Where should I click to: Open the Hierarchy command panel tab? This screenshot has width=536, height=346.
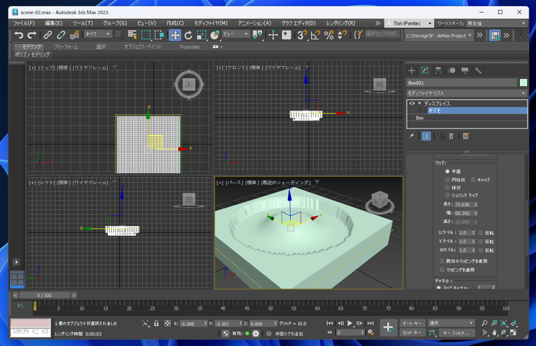[438, 70]
